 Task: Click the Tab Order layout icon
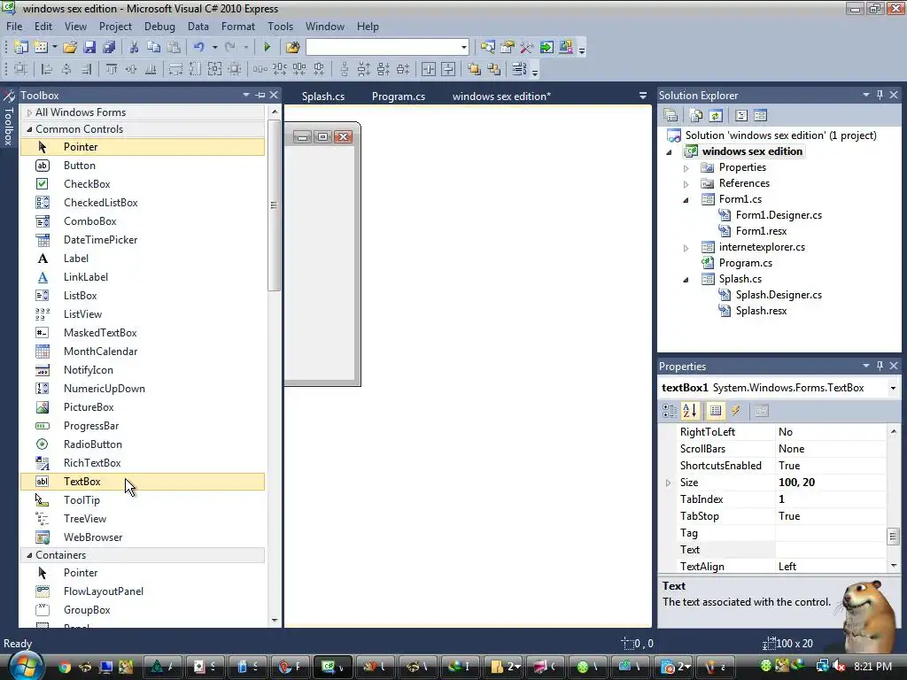[518, 69]
